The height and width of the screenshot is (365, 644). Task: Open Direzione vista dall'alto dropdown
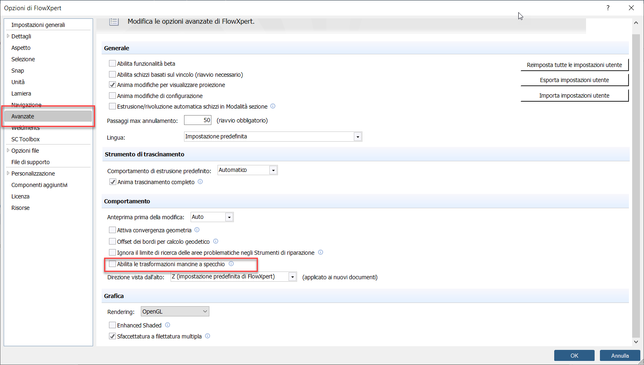[233, 277]
